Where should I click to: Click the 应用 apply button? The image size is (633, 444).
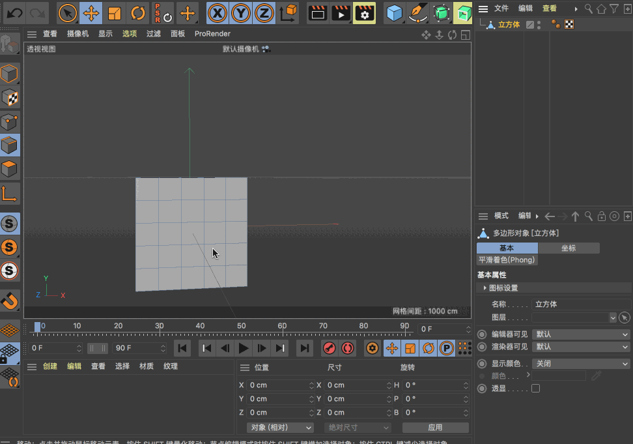pos(435,428)
